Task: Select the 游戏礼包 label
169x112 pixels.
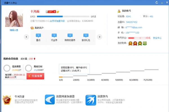Action: pyautogui.click(x=86, y=40)
